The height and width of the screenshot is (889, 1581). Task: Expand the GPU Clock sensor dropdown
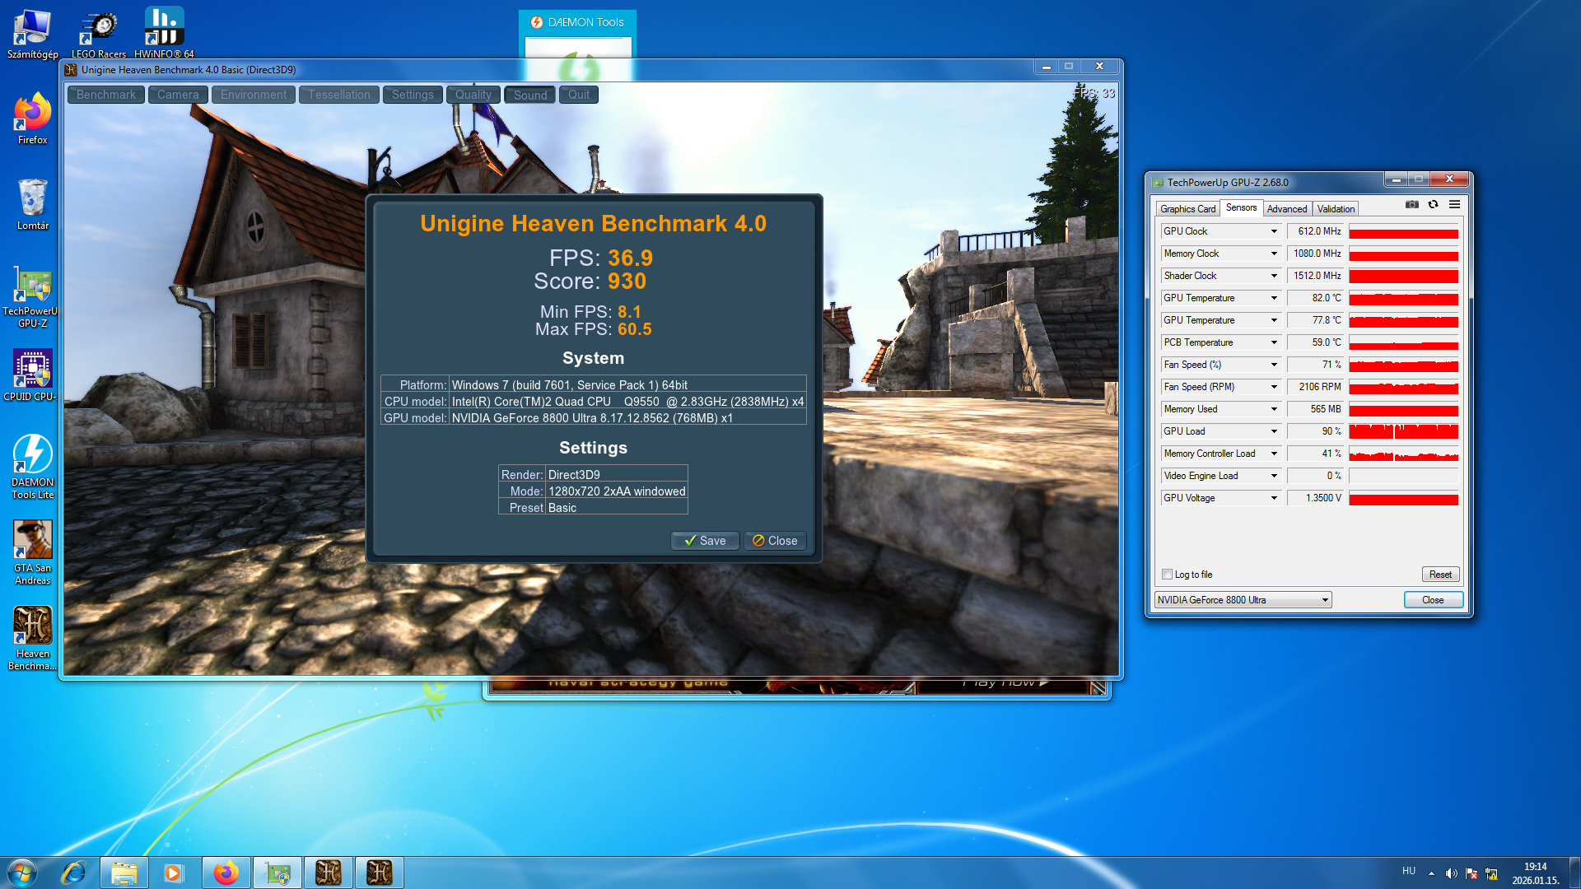[1273, 231]
